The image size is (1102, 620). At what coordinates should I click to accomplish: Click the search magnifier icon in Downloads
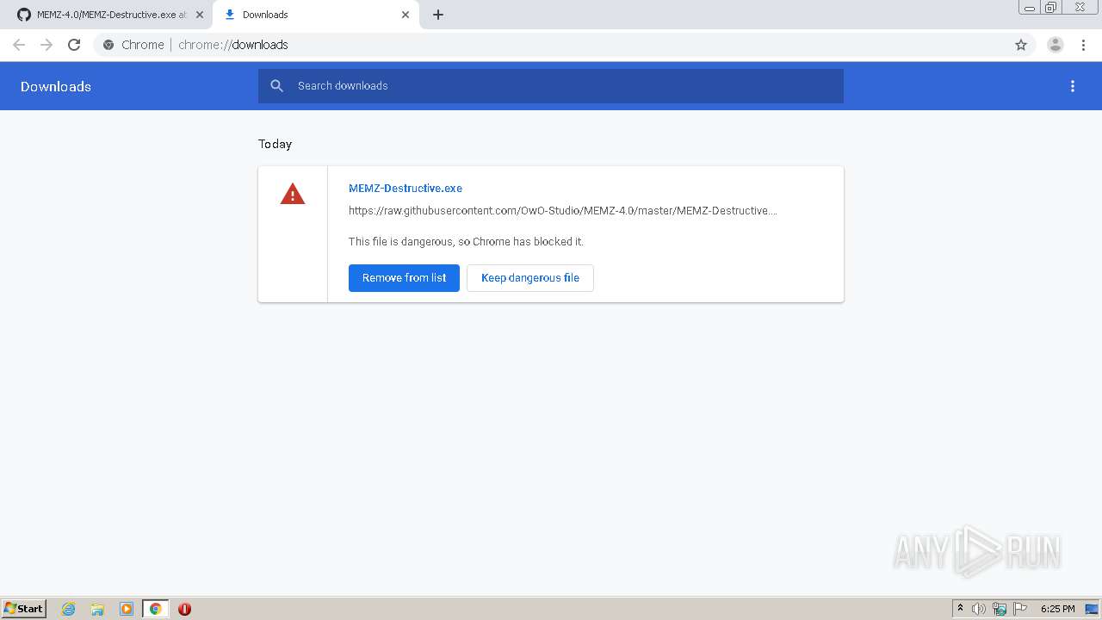pos(276,86)
